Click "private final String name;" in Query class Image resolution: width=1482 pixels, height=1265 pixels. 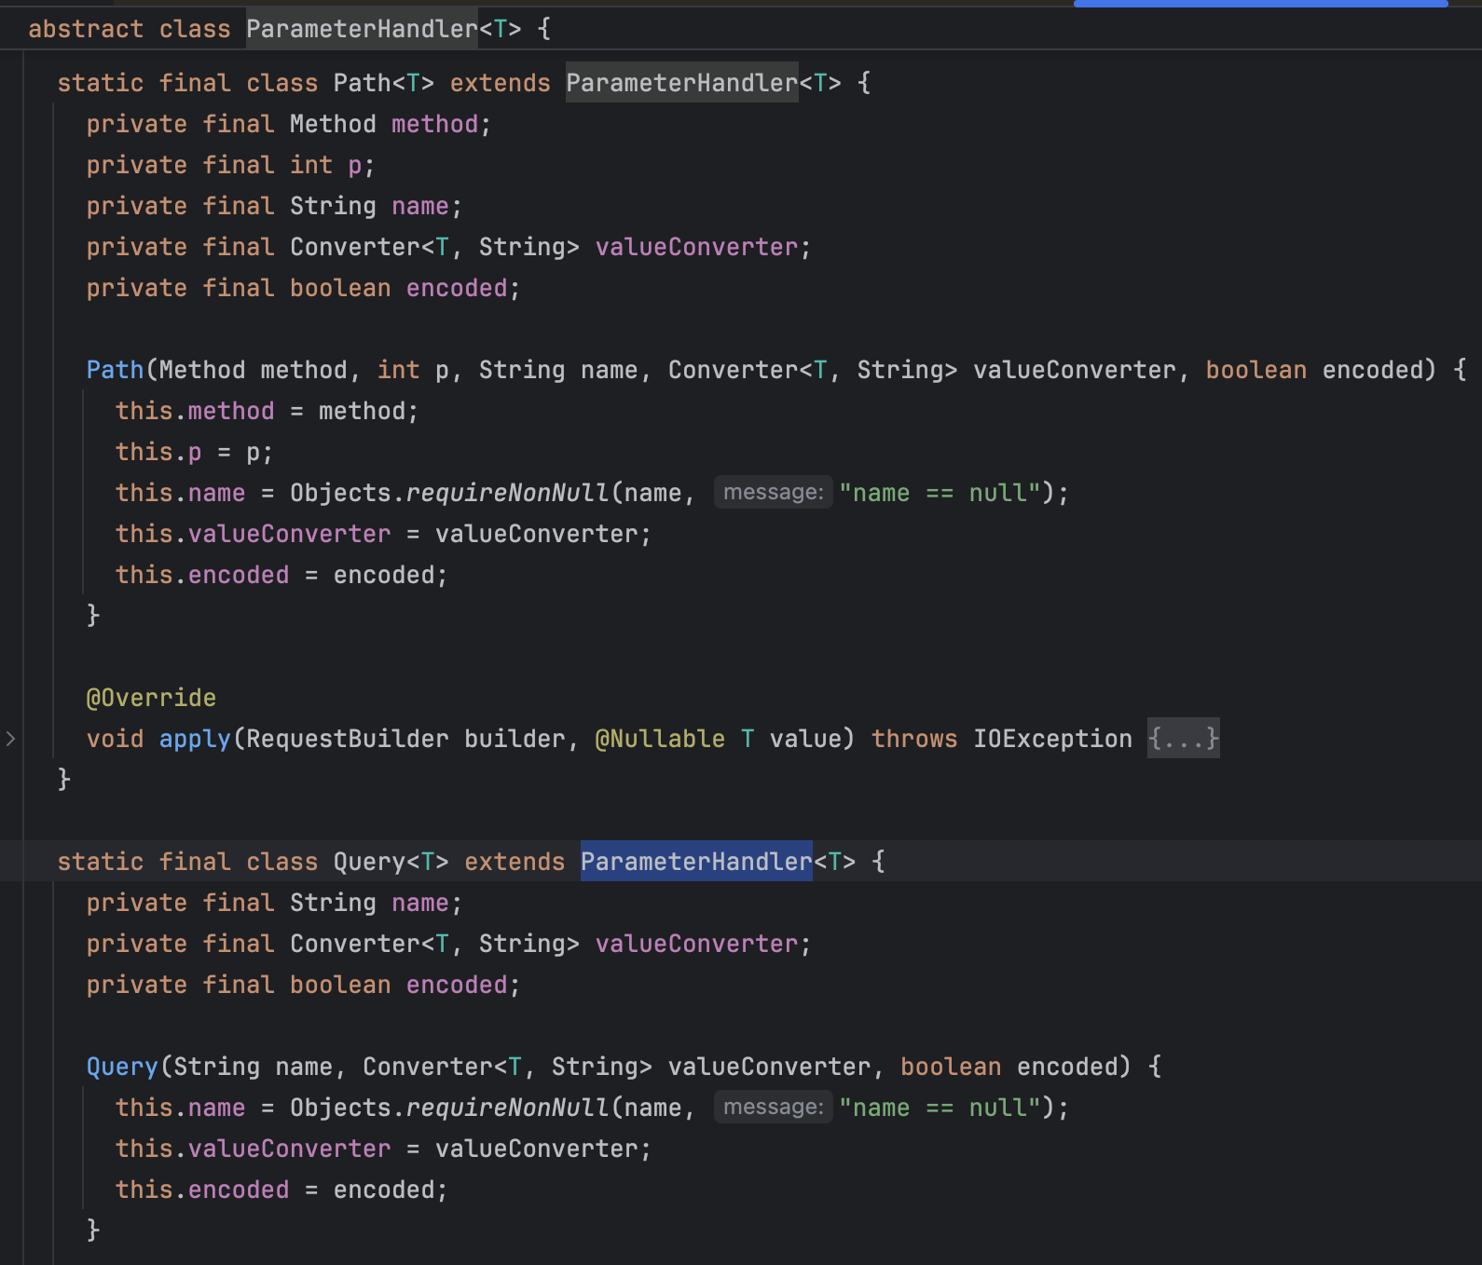click(x=274, y=903)
